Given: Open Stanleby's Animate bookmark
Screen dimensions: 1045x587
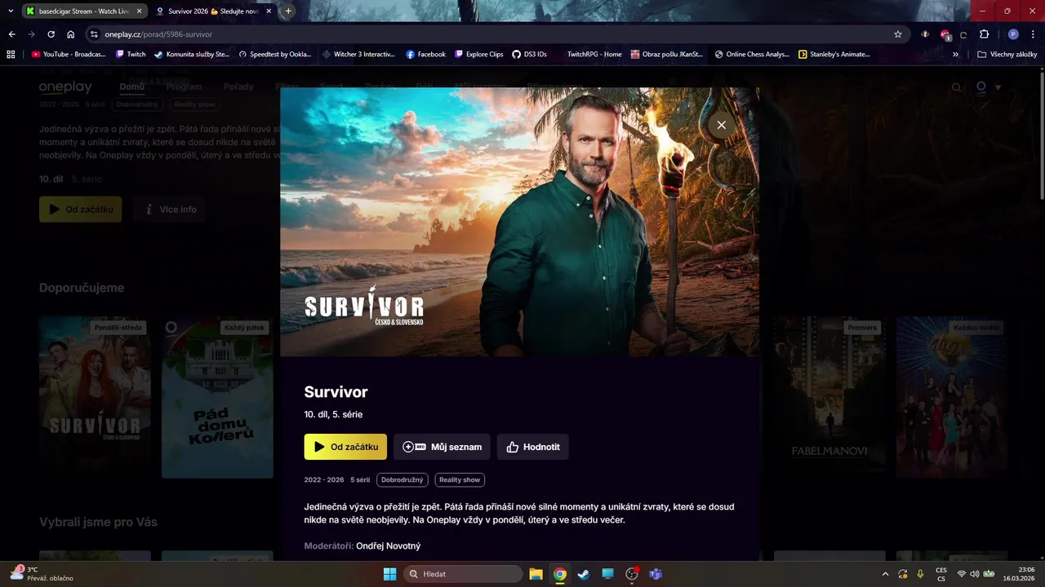Looking at the screenshot, I should click(834, 55).
